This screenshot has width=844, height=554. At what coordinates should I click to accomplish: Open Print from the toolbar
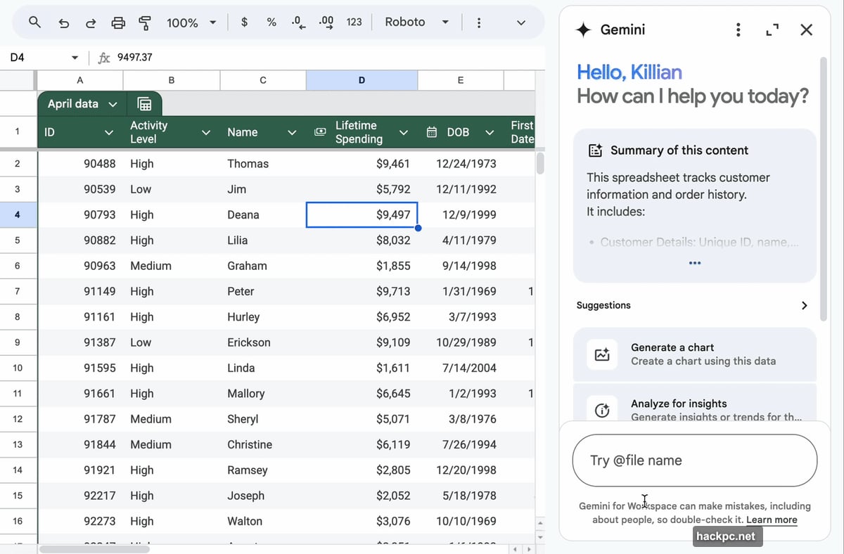tap(118, 22)
